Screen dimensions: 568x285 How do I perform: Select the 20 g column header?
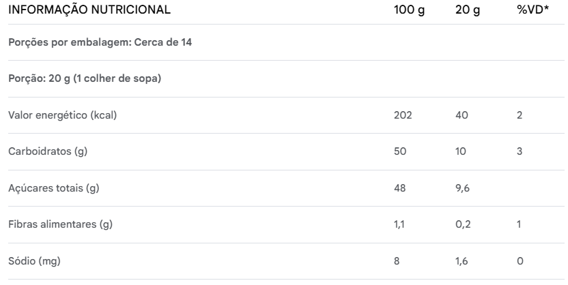point(467,10)
